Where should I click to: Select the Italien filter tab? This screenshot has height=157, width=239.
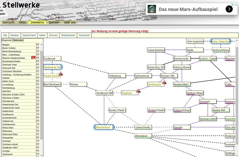[x=42, y=35]
